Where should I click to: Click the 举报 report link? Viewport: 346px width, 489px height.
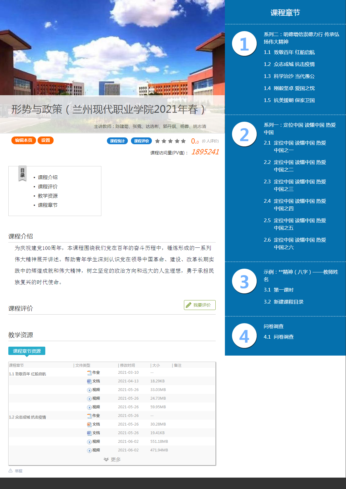point(18,471)
